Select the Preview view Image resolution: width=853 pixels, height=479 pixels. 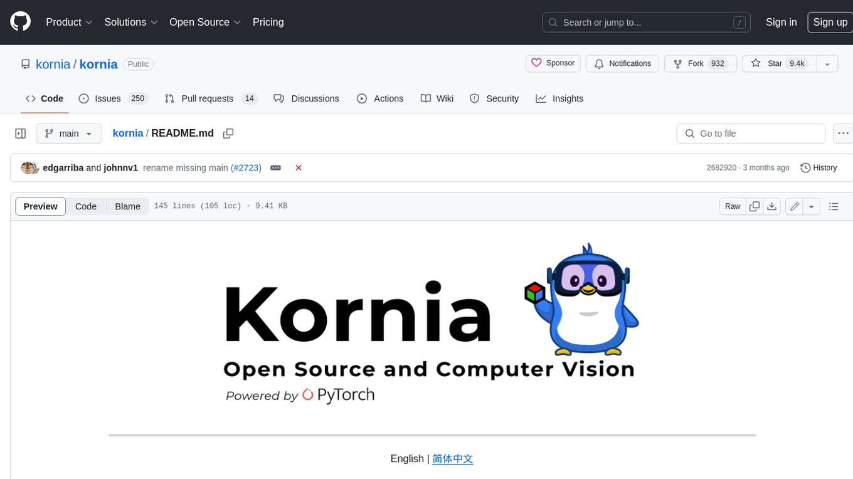(41, 206)
